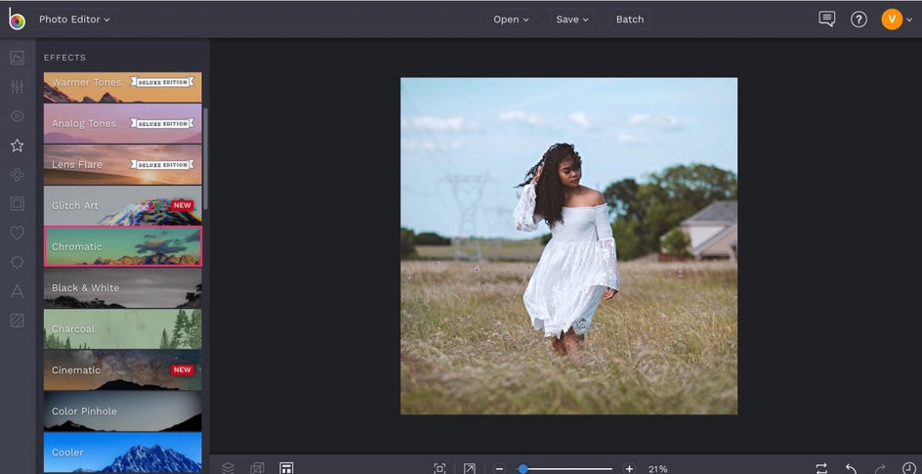The height and width of the screenshot is (474, 922).
Task: Open the Overlays heart icon
Action: click(x=17, y=233)
